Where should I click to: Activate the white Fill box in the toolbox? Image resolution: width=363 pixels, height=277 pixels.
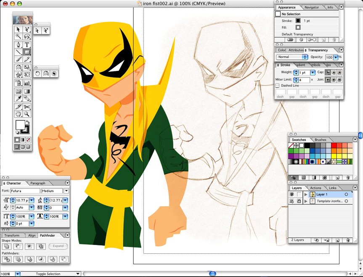pyautogui.click(x=20, y=125)
